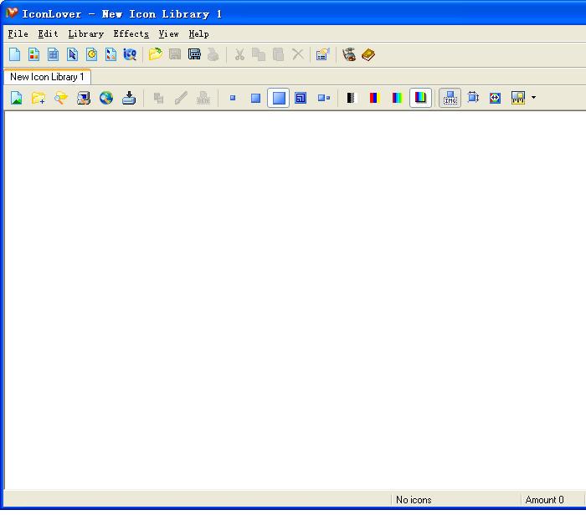Open the Library menu
The width and height of the screenshot is (586, 515).
coord(85,34)
